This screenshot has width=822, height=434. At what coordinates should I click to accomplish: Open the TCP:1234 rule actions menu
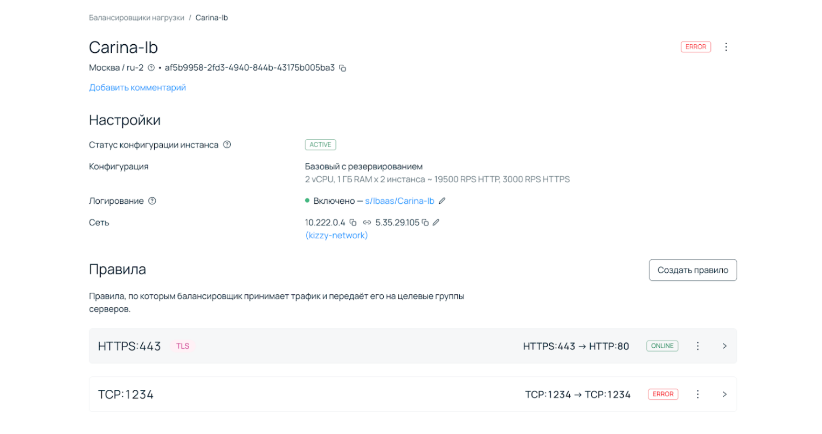[x=697, y=394]
